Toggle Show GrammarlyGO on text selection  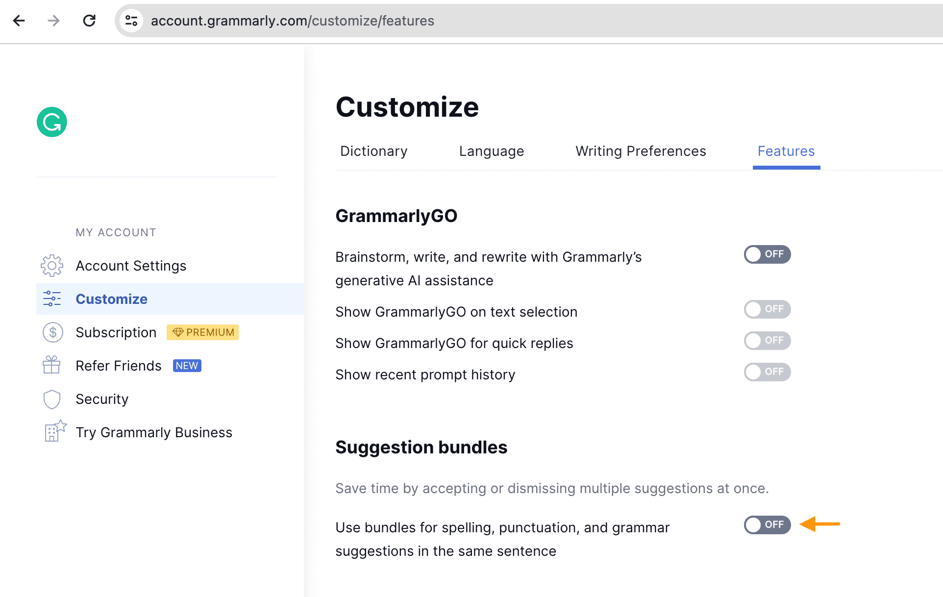tap(767, 309)
